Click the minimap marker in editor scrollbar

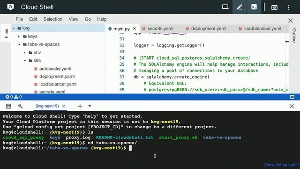[287, 41]
